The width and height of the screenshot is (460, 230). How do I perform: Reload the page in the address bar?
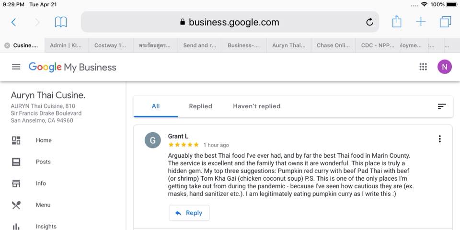coord(369,22)
